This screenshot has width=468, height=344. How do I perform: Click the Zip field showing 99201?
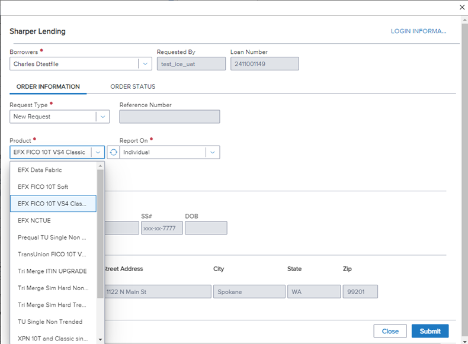pyautogui.click(x=360, y=291)
